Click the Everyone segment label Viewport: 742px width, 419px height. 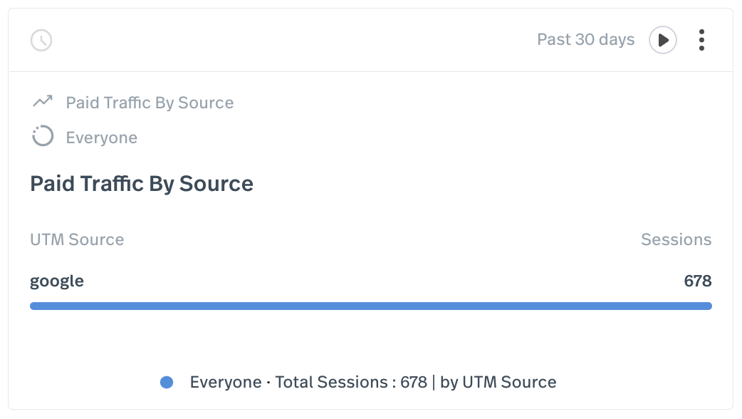(102, 138)
